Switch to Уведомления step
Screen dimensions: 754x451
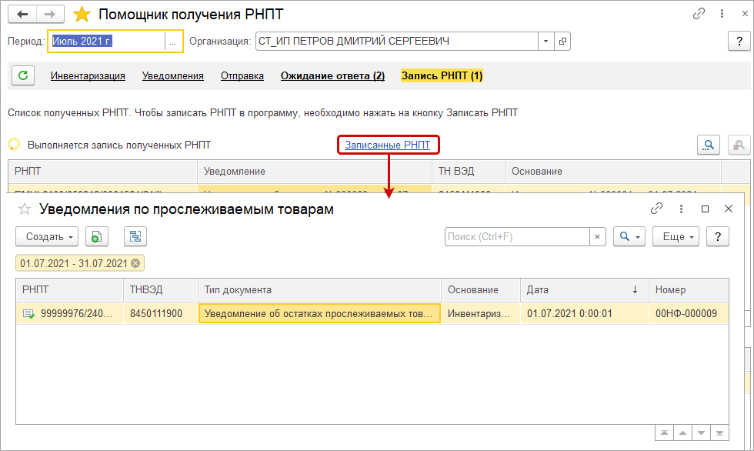pyautogui.click(x=173, y=76)
